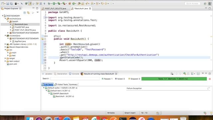213x120 pixels.
Task: Click warning marker on line 11
Action: click(x=42, y=39)
